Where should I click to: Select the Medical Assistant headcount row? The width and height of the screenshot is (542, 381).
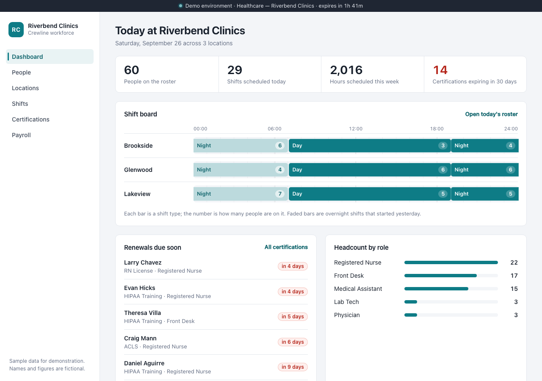click(x=426, y=289)
